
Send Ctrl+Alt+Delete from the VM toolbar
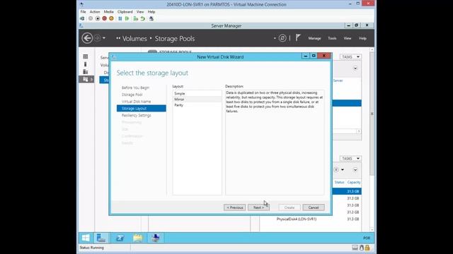[82, 19]
